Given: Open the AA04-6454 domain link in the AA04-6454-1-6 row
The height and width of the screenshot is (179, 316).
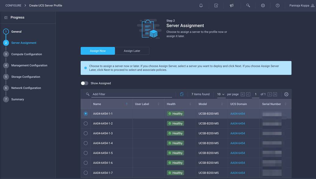Looking at the screenshot, I should pyautogui.click(x=238, y=163).
